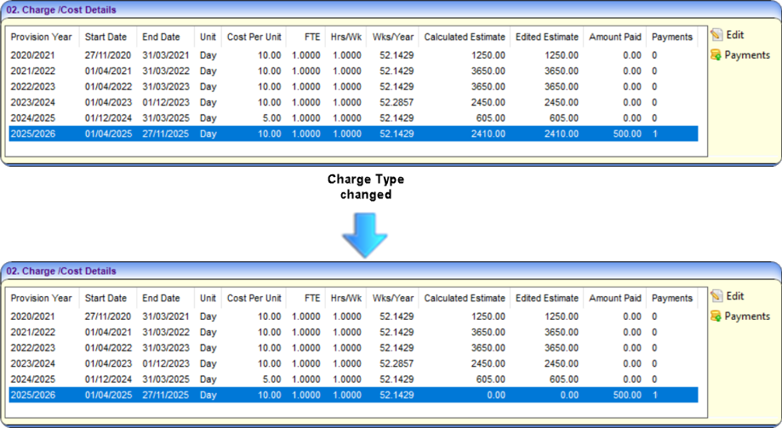Click the Edit pencil icon in lower panel
Image resolution: width=782 pixels, height=428 pixels.
716,296
